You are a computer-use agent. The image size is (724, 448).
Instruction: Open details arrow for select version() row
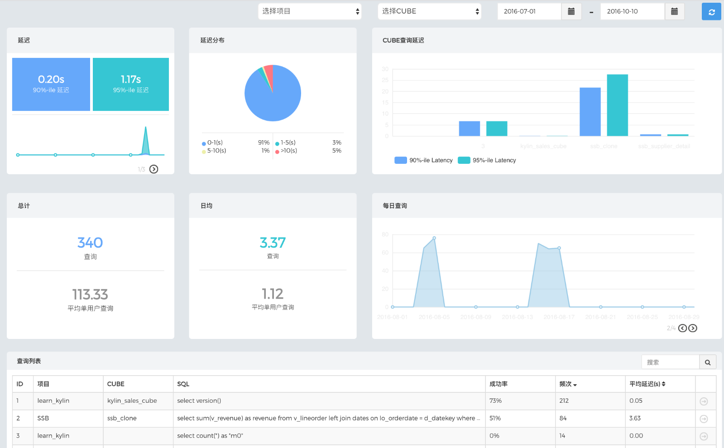coord(704,401)
